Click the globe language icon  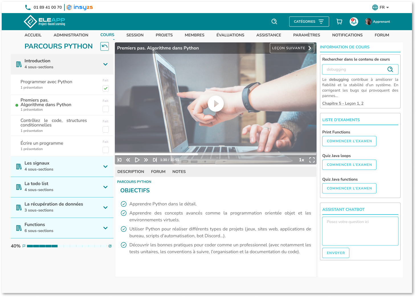(375, 7)
